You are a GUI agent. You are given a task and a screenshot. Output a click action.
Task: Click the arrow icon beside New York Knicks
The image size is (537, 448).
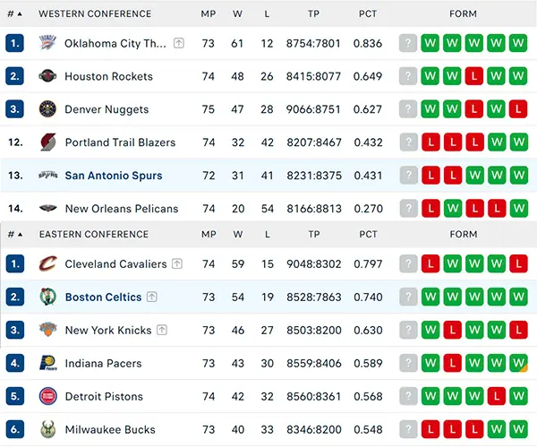point(162,331)
